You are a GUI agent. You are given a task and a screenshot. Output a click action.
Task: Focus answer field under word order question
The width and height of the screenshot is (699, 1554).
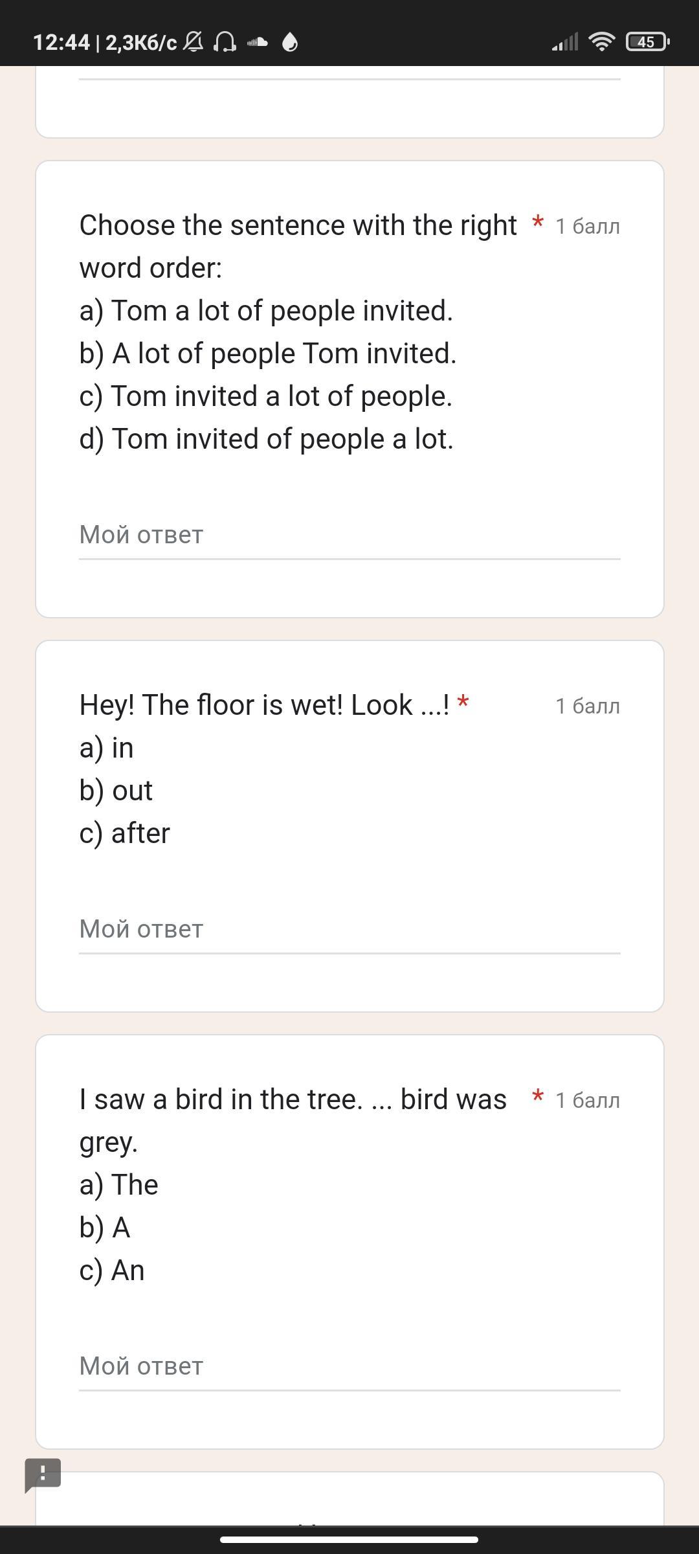point(349,535)
